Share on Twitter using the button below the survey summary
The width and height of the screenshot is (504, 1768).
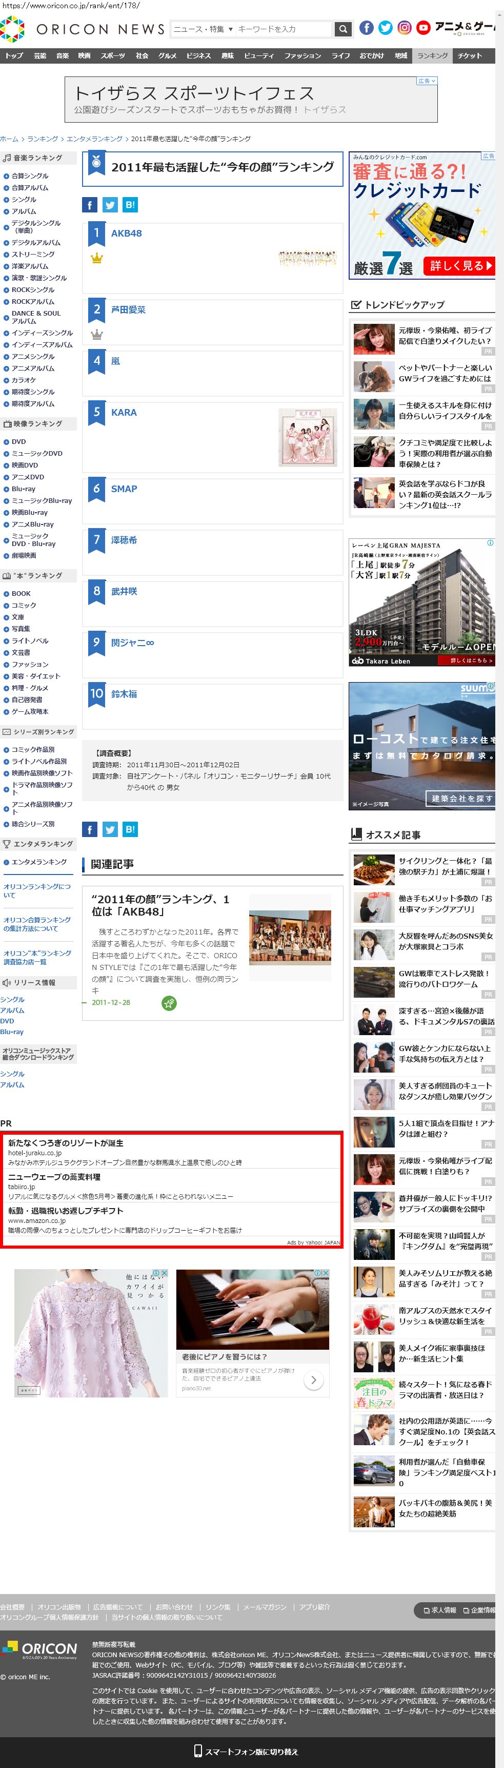[x=110, y=829]
